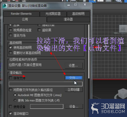This screenshot has height=117, width=127.
Task: Check the 使用设备 checkbox
Action: pos(10,107)
